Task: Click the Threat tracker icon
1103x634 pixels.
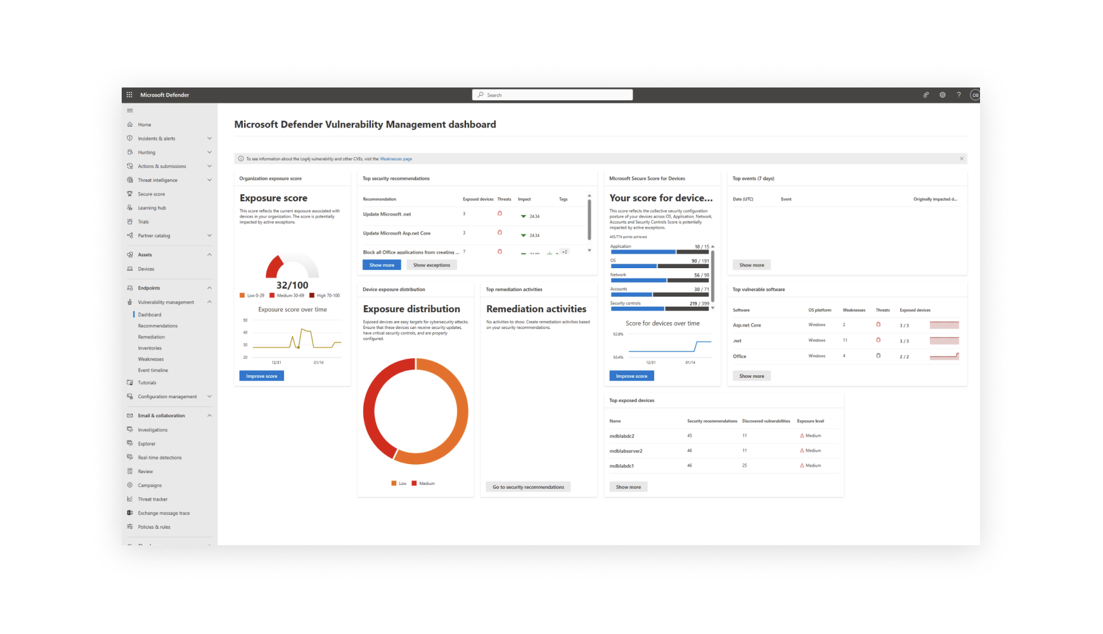Action: pyautogui.click(x=130, y=500)
